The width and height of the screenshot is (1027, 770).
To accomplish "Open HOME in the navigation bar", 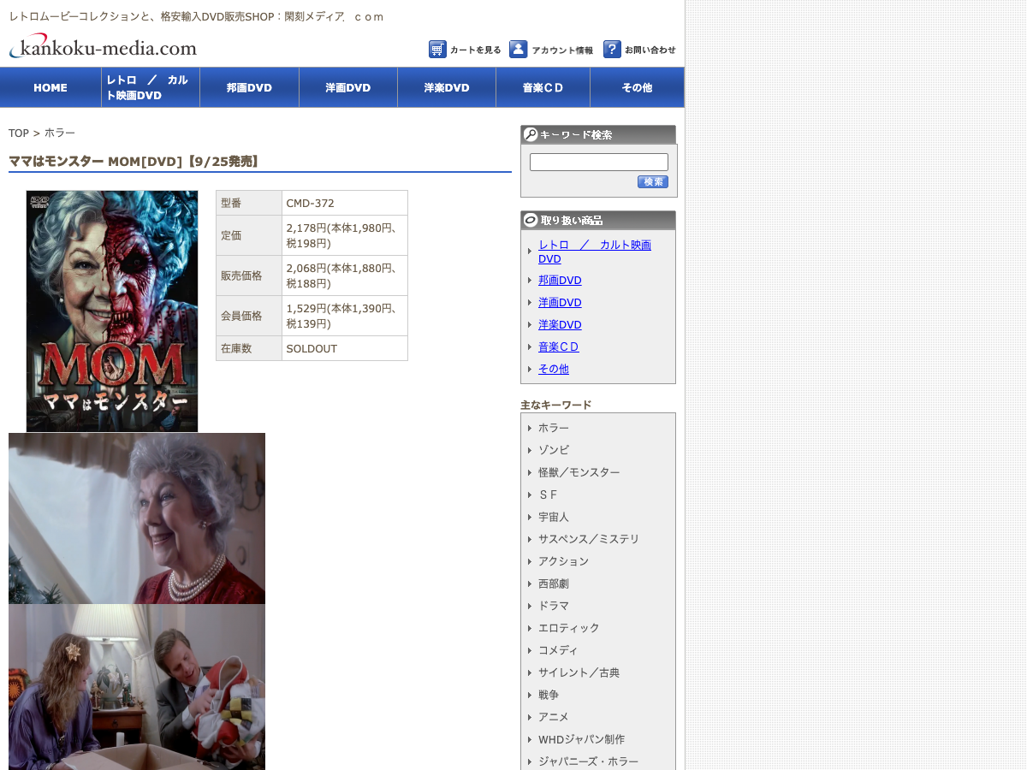I will [x=50, y=87].
